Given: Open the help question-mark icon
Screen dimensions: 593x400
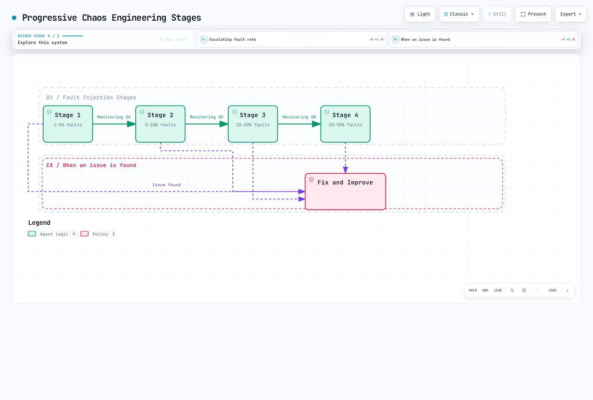Looking at the screenshot, I should (x=524, y=290).
